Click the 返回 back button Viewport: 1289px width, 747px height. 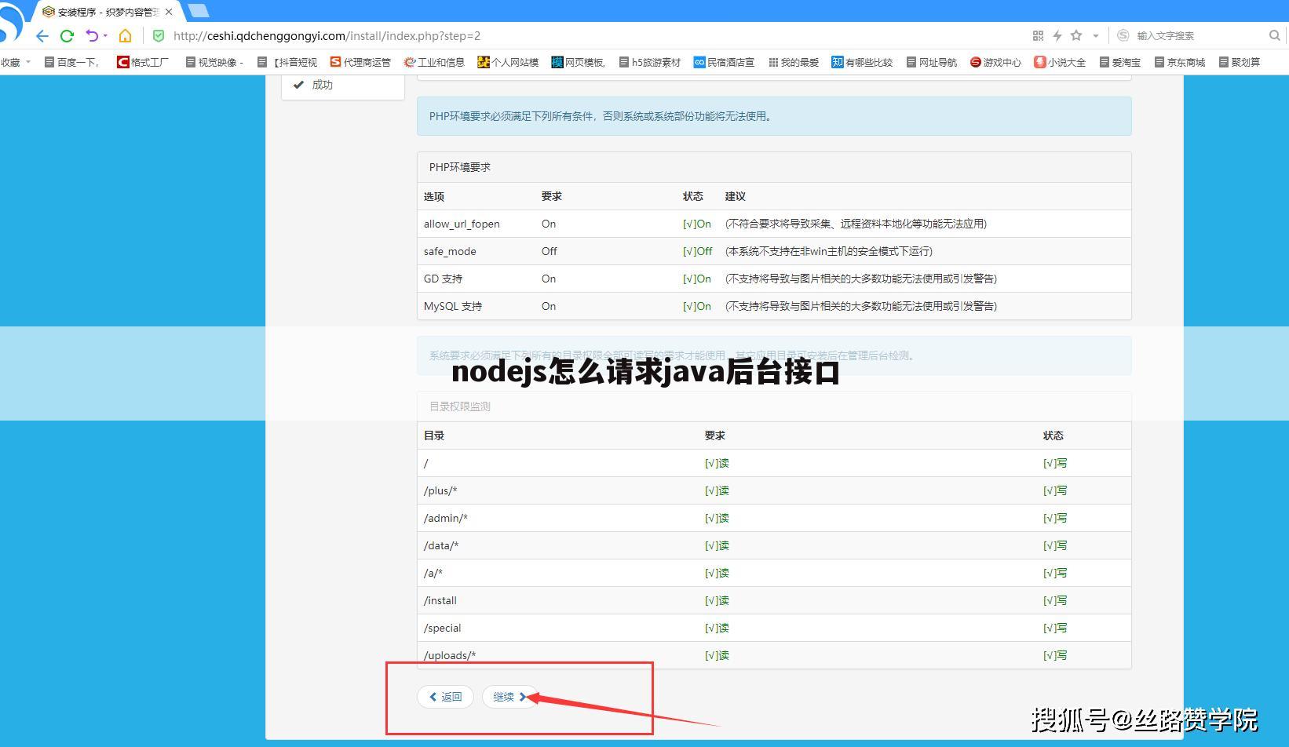pos(445,697)
